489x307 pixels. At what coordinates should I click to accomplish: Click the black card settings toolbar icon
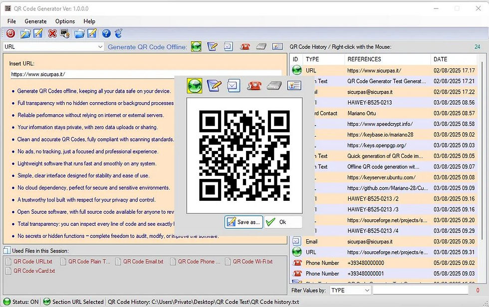64,33
